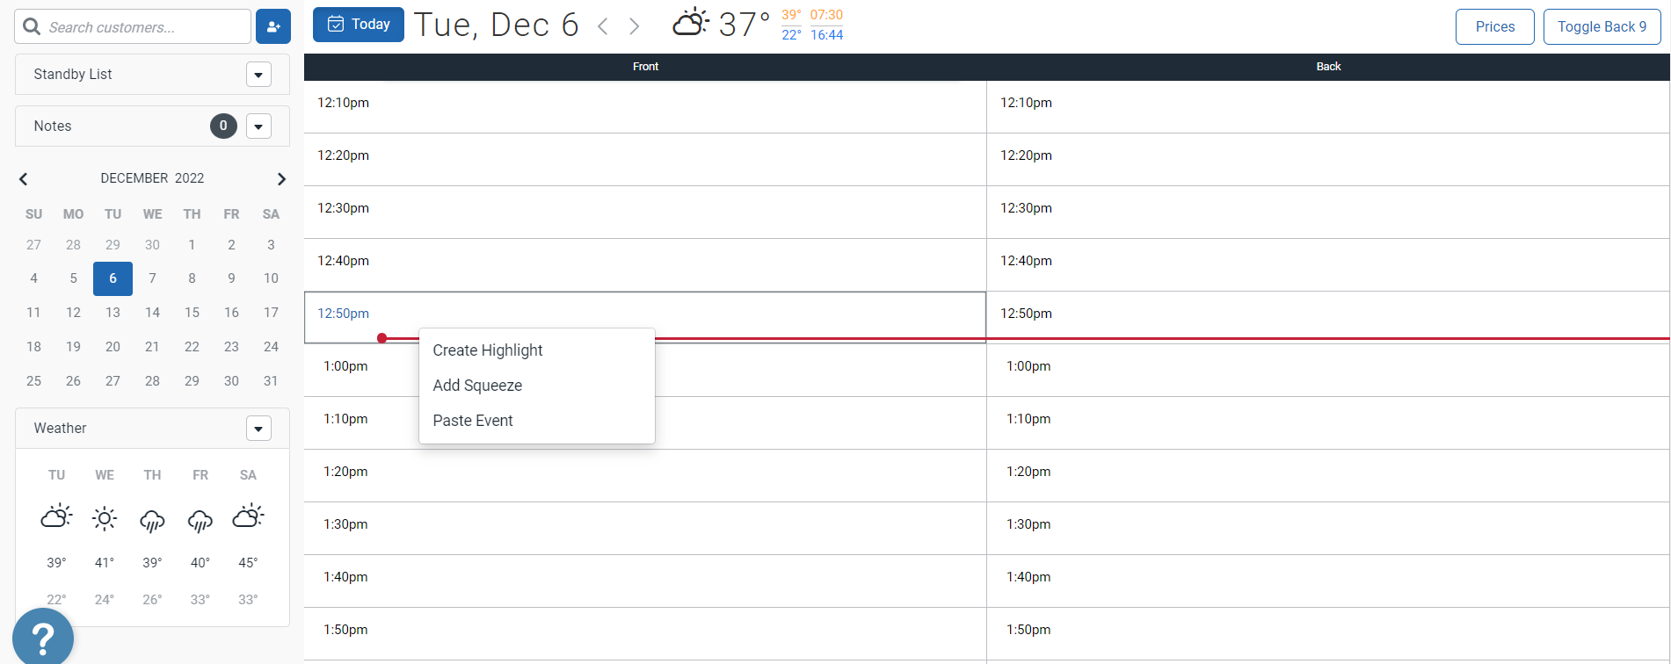Select December 21 in mini calendar
1671x664 pixels.
click(152, 347)
